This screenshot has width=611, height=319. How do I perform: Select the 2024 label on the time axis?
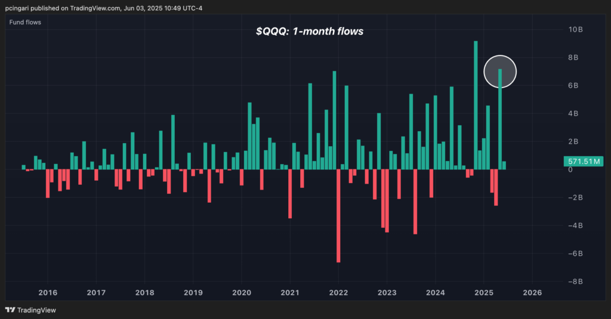coord(435,293)
